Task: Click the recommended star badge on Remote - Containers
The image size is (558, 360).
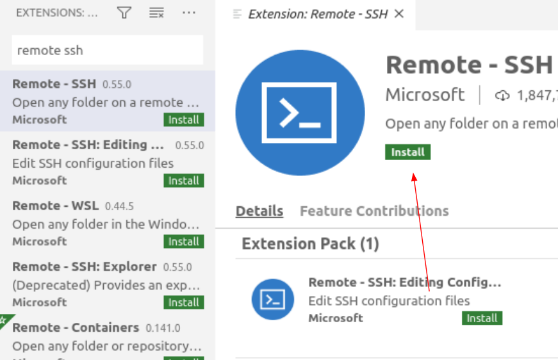Action: pos(5,320)
